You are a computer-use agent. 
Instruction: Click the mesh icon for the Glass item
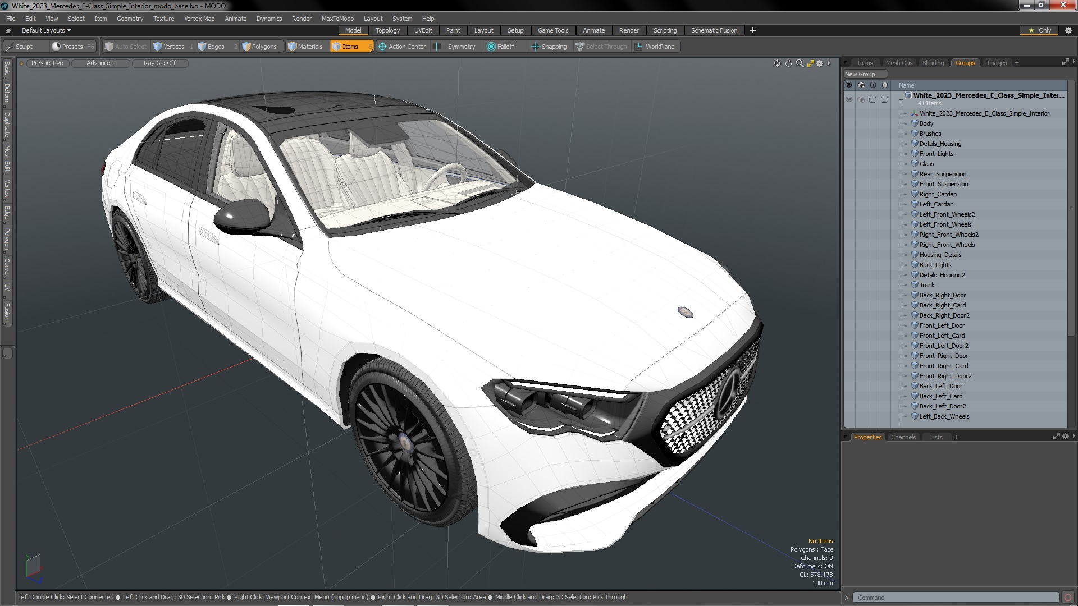pos(915,164)
